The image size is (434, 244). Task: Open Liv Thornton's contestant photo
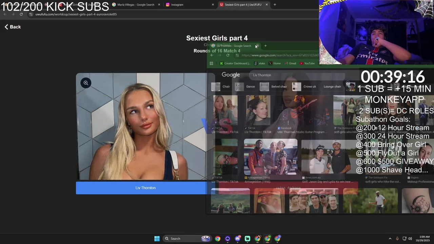coord(145,126)
